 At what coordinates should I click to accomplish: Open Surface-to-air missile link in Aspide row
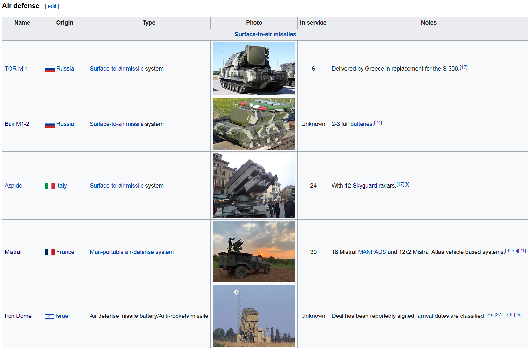(x=117, y=186)
